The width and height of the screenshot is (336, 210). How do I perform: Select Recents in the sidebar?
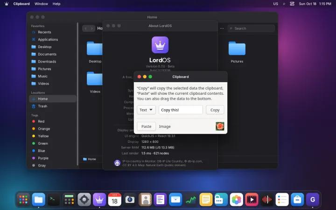[53, 32]
